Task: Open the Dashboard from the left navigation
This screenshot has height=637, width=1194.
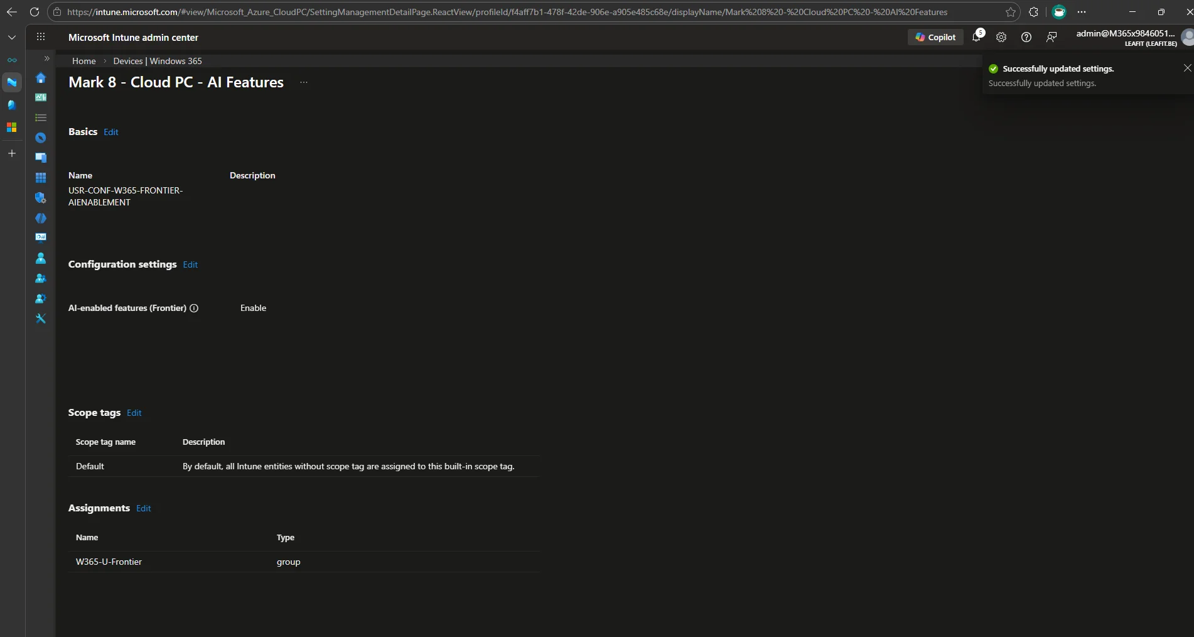Action: tap(40, 97)
